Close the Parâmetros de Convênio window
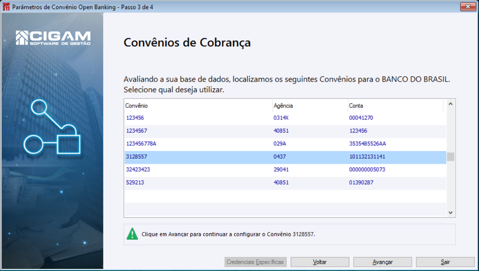Screen dimensions: 479x271 (x=468, y=7)
